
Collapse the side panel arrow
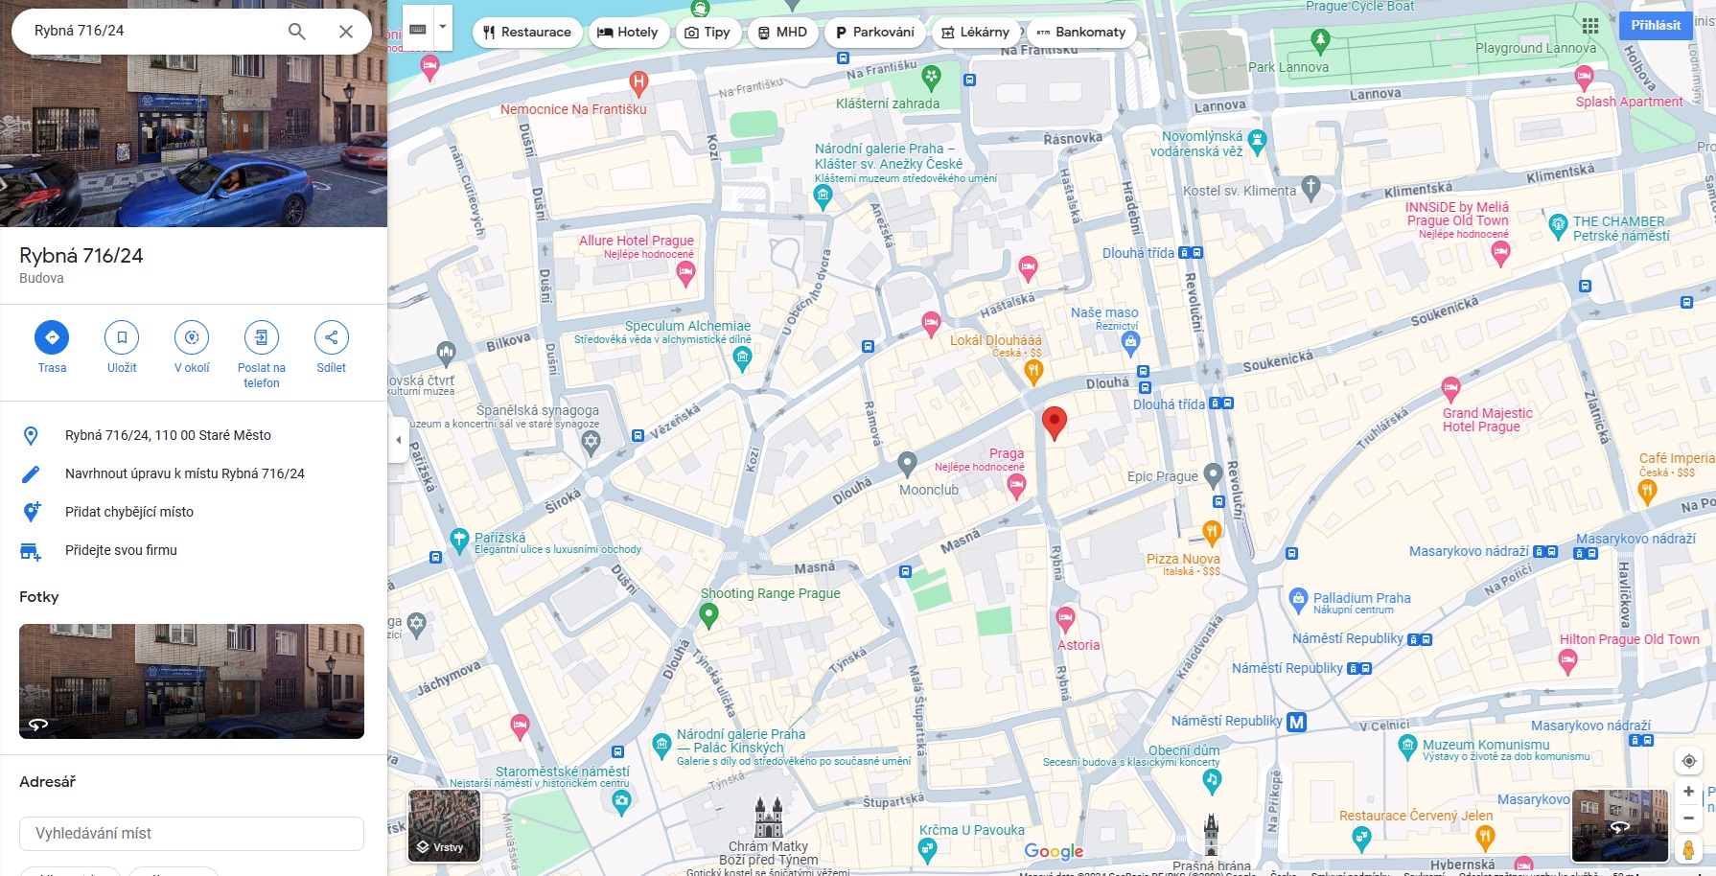tap(399, 440)
